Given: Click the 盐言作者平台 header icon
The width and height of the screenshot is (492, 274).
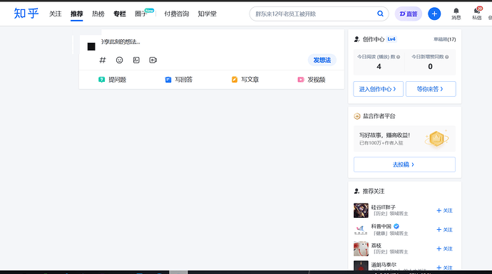Looking at the screenshot, I should coord(357,116).
